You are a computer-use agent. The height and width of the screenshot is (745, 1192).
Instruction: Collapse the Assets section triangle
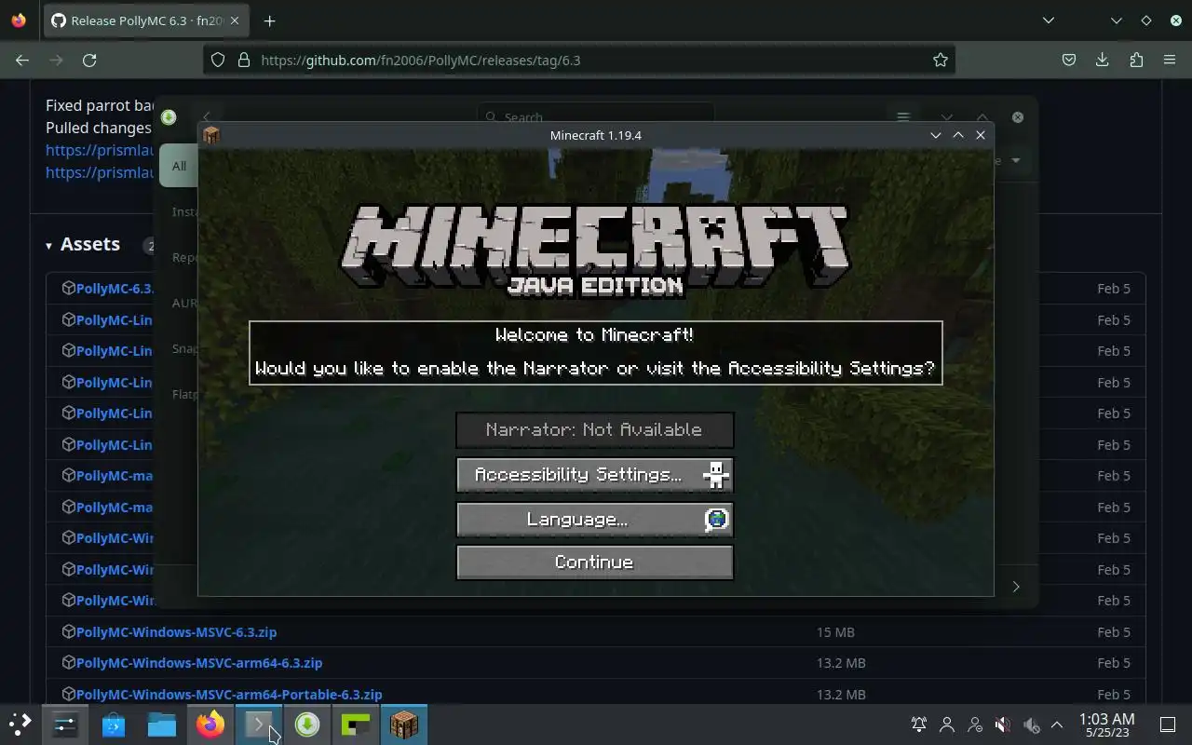point(48,246)
